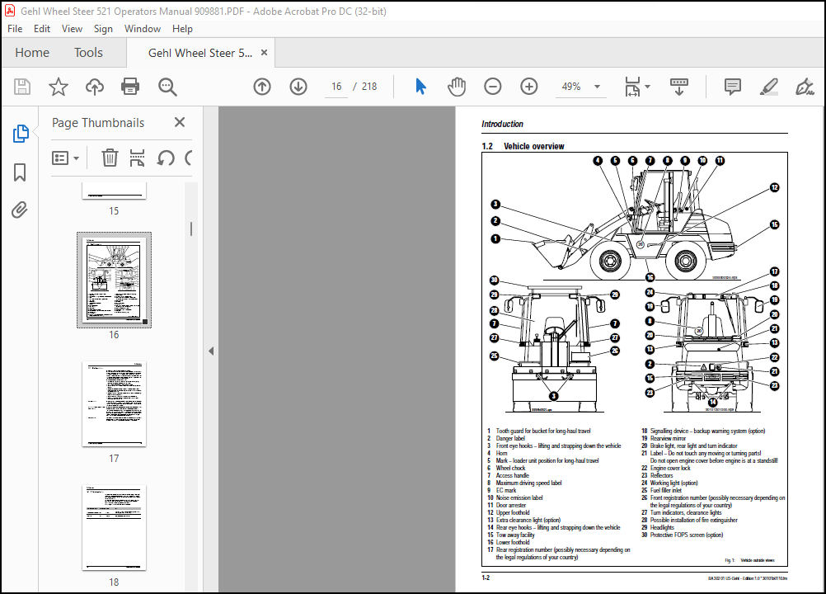Screen dimensions: 826x594
Task: Open the File menu
Action: 15,28
